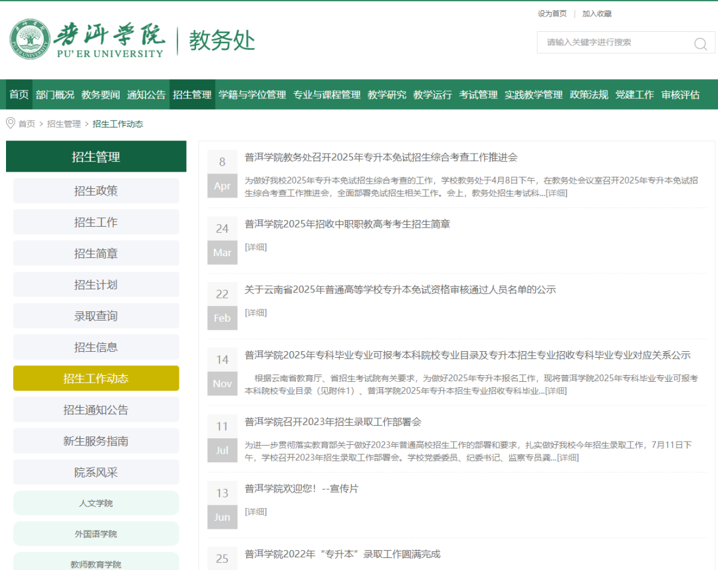Image resolution: width=718 pixels, height=570 pixels.
Task: Click the search magnifier icon
Action: (x=700, y=43)
